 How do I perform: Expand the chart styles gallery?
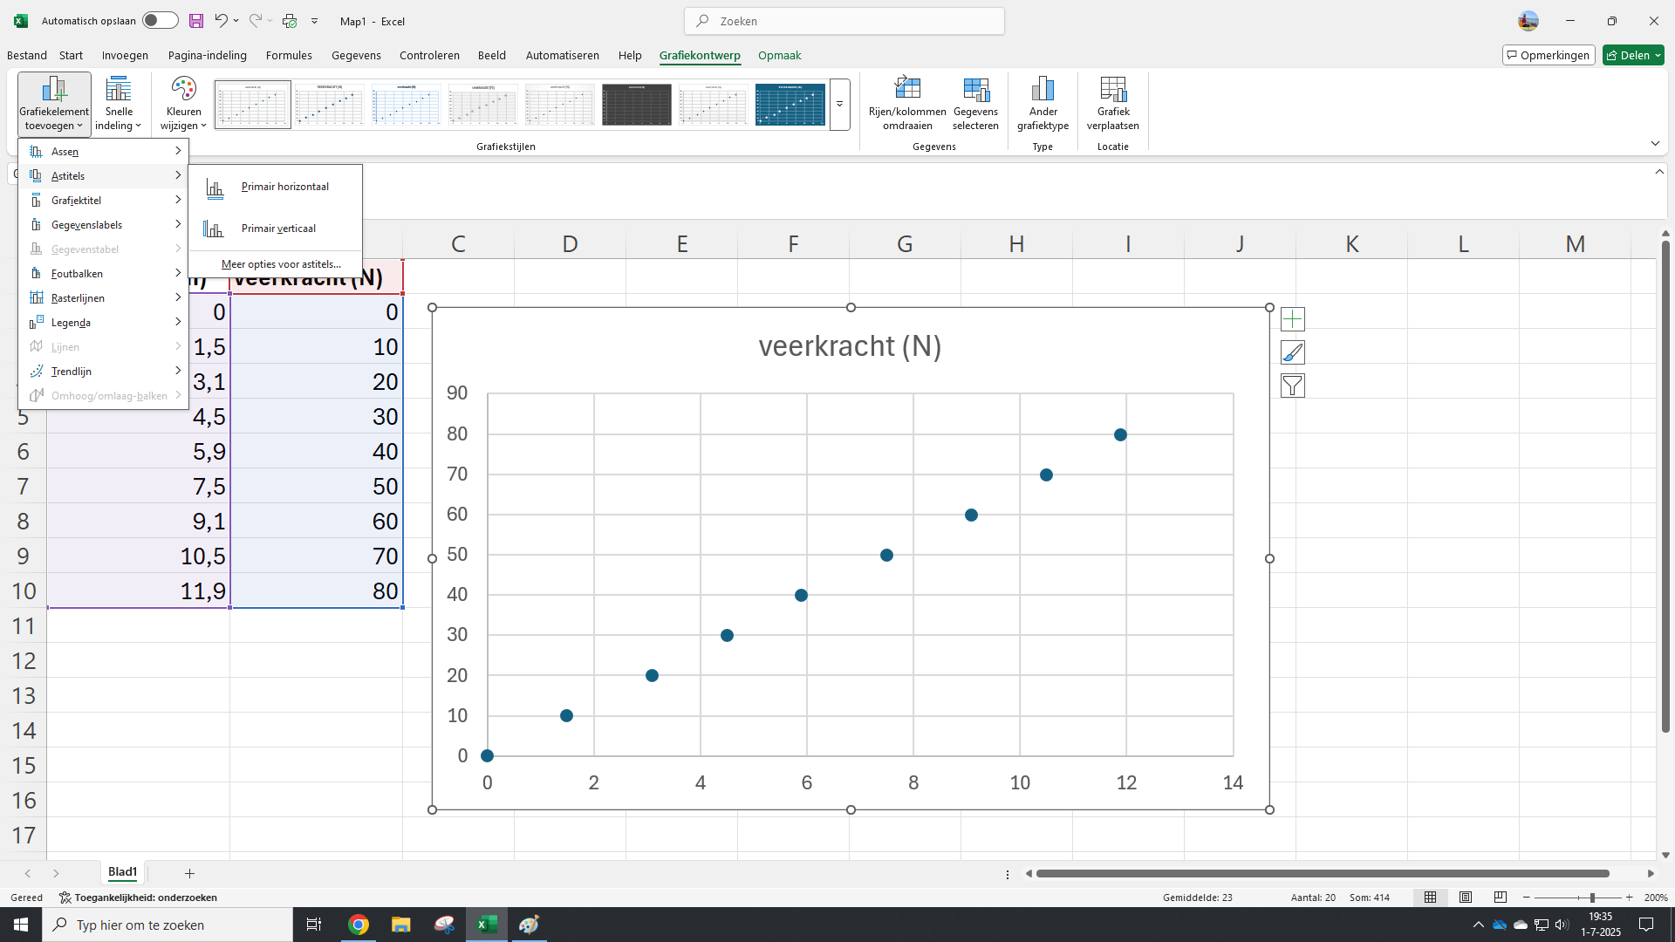point(839,105)
